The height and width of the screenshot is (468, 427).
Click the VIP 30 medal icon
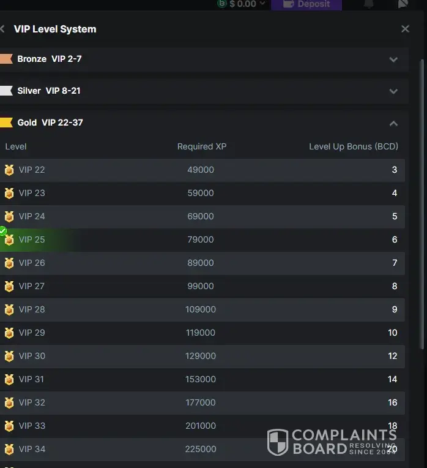coord(9,357)
